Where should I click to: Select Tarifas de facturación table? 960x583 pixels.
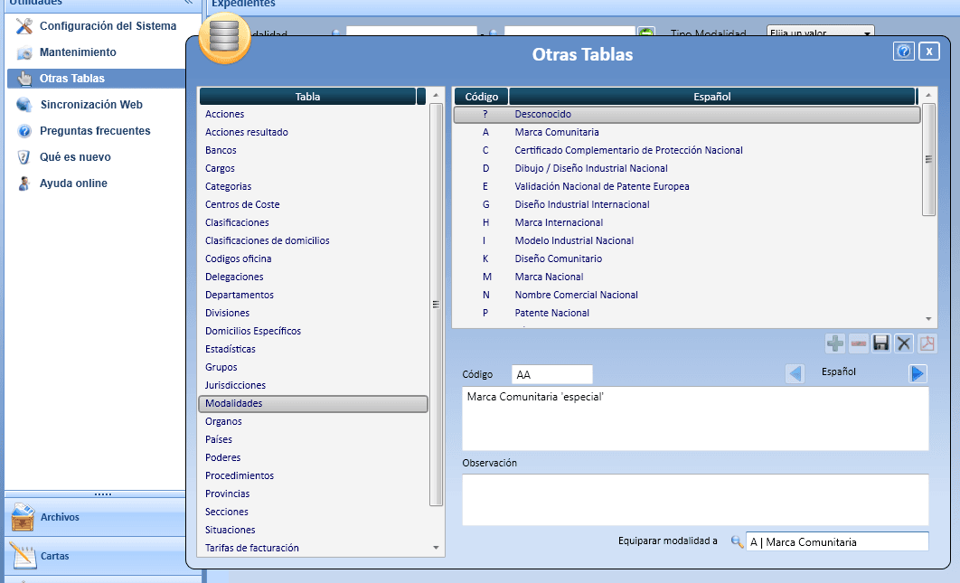pos(314,548)
